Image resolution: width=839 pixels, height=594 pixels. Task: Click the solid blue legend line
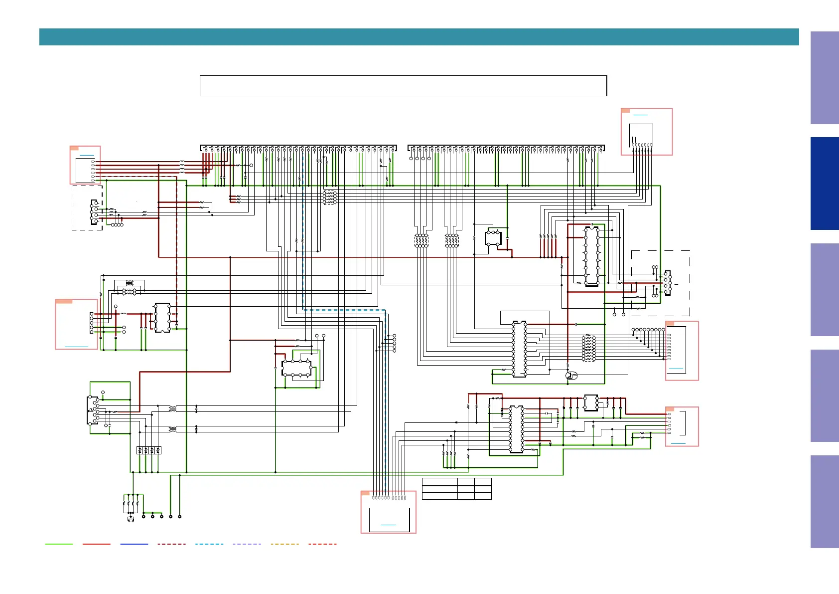click(134, 544)
